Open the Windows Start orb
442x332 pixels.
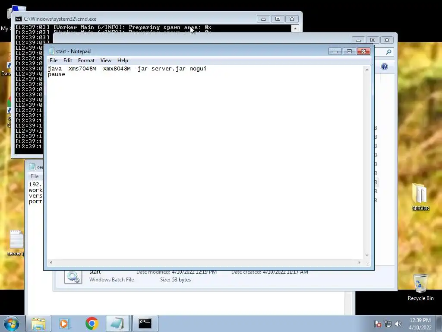(x=12, y=323)
